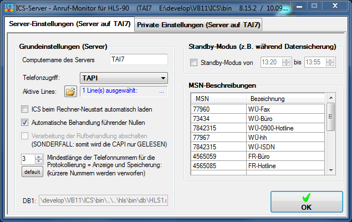Switch to Private Einstellungen tab
352x222 pixels.
click(x=198, y=25)
